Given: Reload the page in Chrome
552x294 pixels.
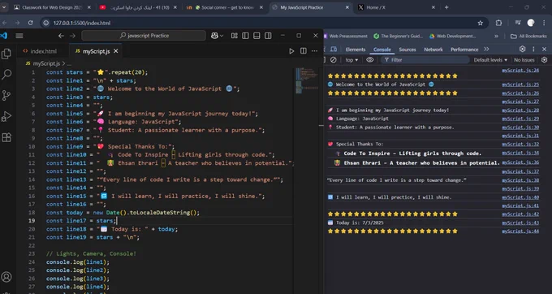Looking at the screenshot, I should [x=31, y=23].
